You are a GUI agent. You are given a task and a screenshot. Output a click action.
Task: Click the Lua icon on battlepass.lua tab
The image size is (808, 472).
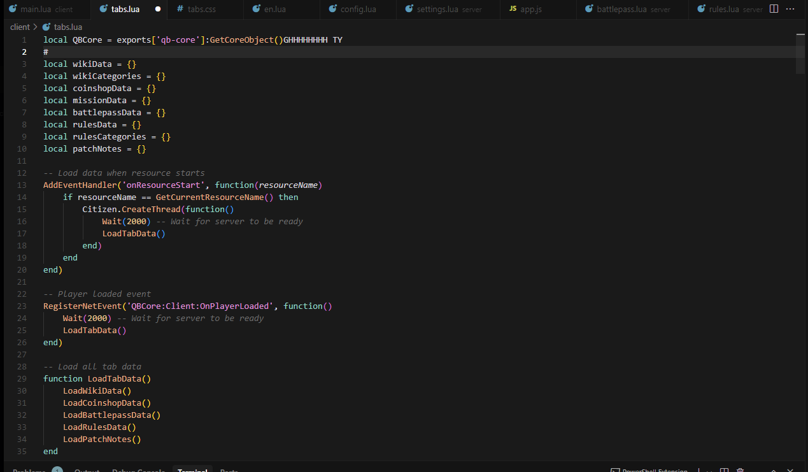coord(589,9)
